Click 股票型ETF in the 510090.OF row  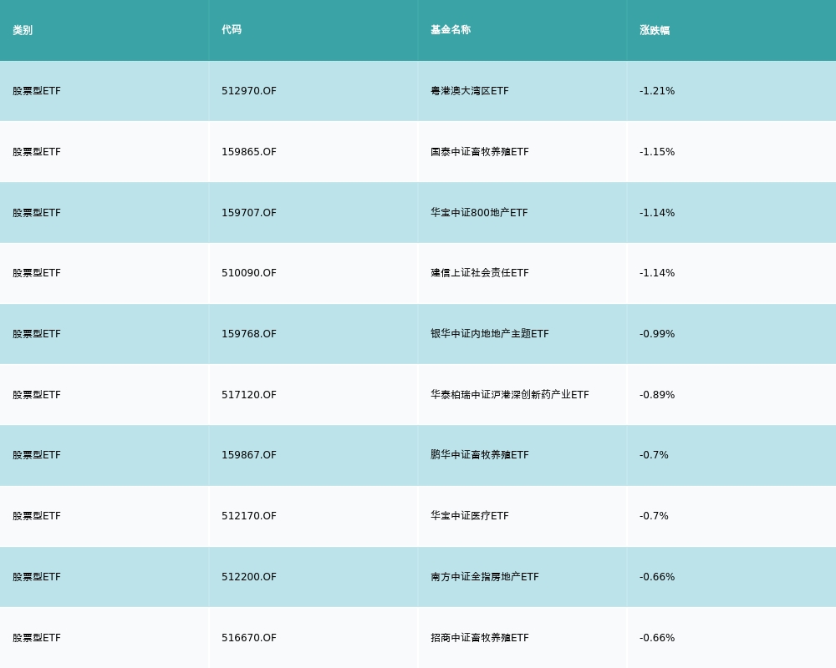coord(37,273)
